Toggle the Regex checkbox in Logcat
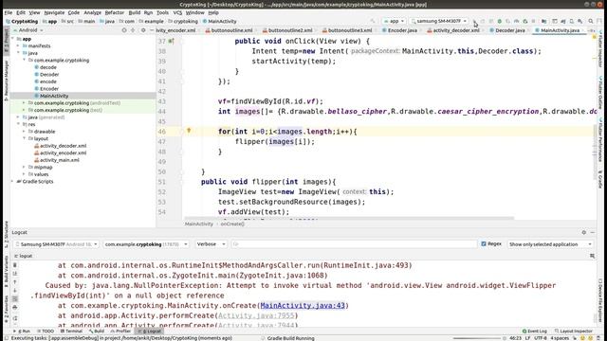This screenshot has width=607, height=341. tap(484, 244)
